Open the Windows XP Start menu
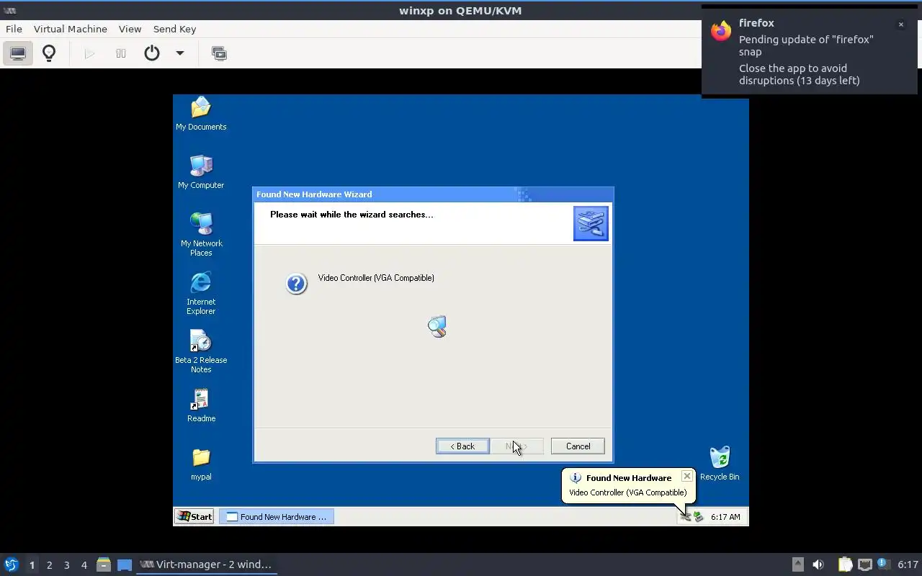922x576 pixels. pos(194,516)
